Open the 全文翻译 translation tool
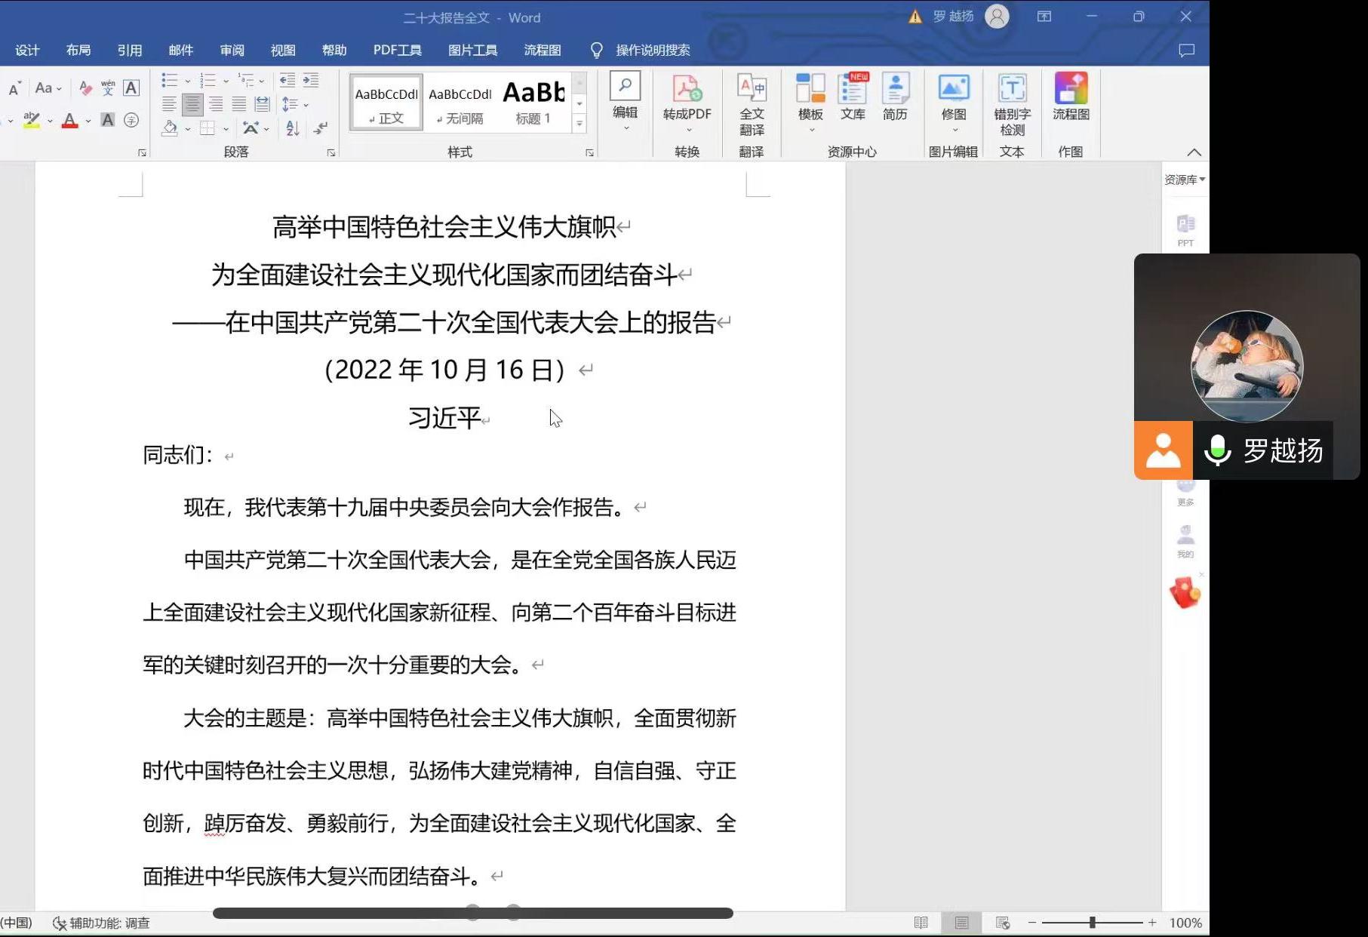Screen dimensions: 1368x937 752,90
